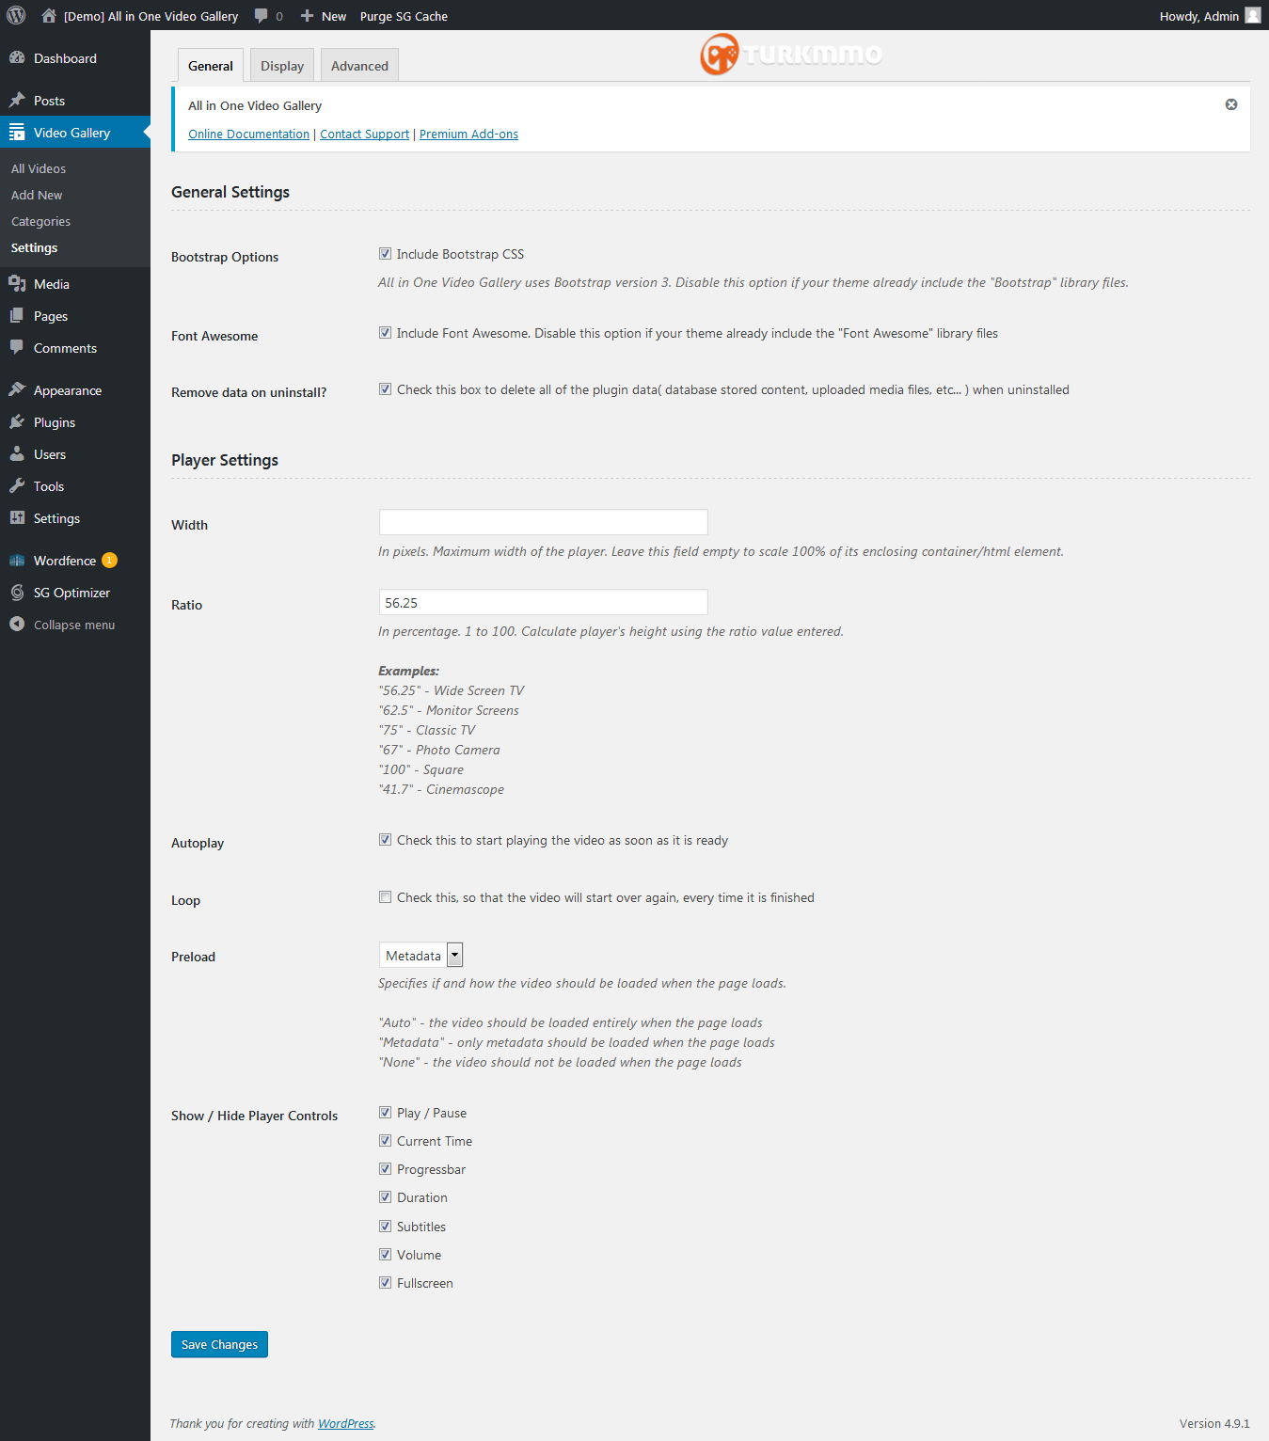Open the Contact Support link
The image size is (1269, 1441).
coord(364,134)
